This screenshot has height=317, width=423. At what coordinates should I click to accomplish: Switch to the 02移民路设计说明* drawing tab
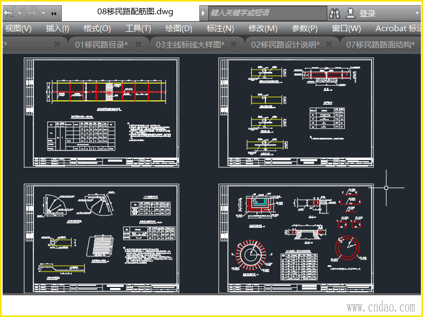point(285,44)
